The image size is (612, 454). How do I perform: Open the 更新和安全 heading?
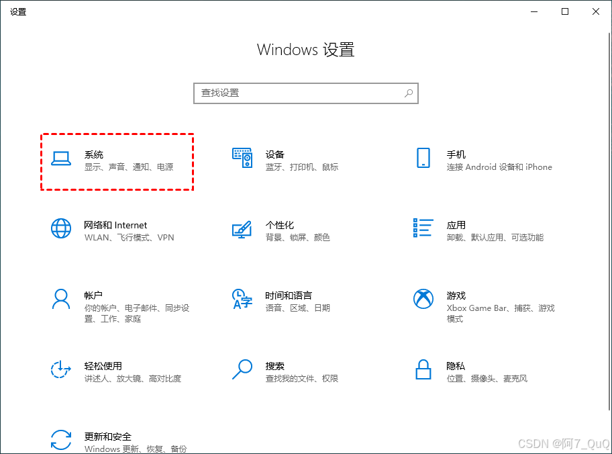pos(108,437)
